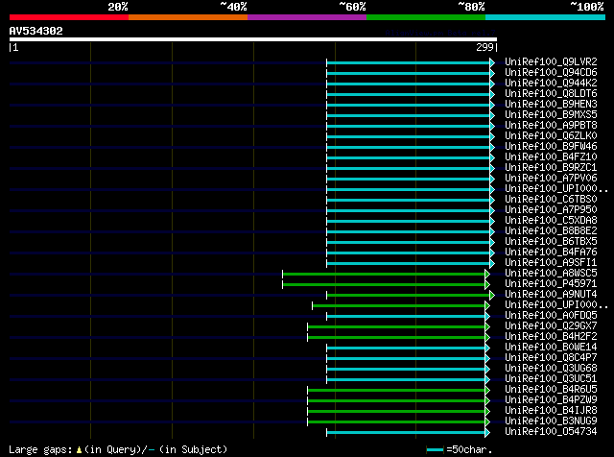Open hit UniRef100_Q944K2

(551, 84)
